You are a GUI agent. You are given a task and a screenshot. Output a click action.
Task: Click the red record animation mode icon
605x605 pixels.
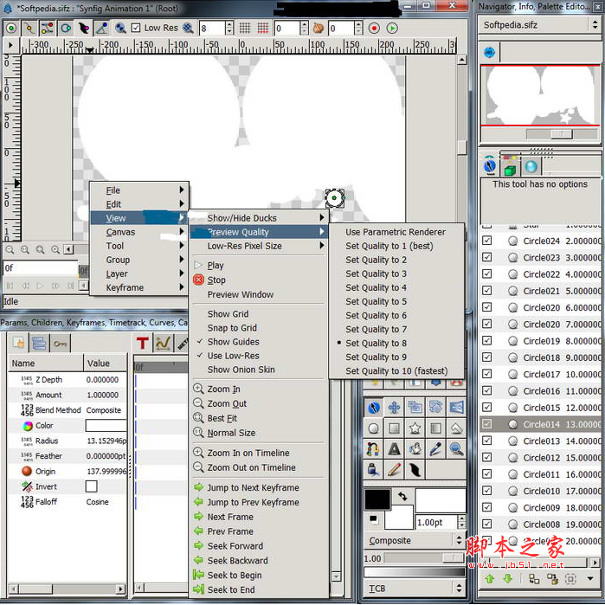[x=374, y=29]
